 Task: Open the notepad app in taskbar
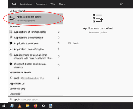12,106
